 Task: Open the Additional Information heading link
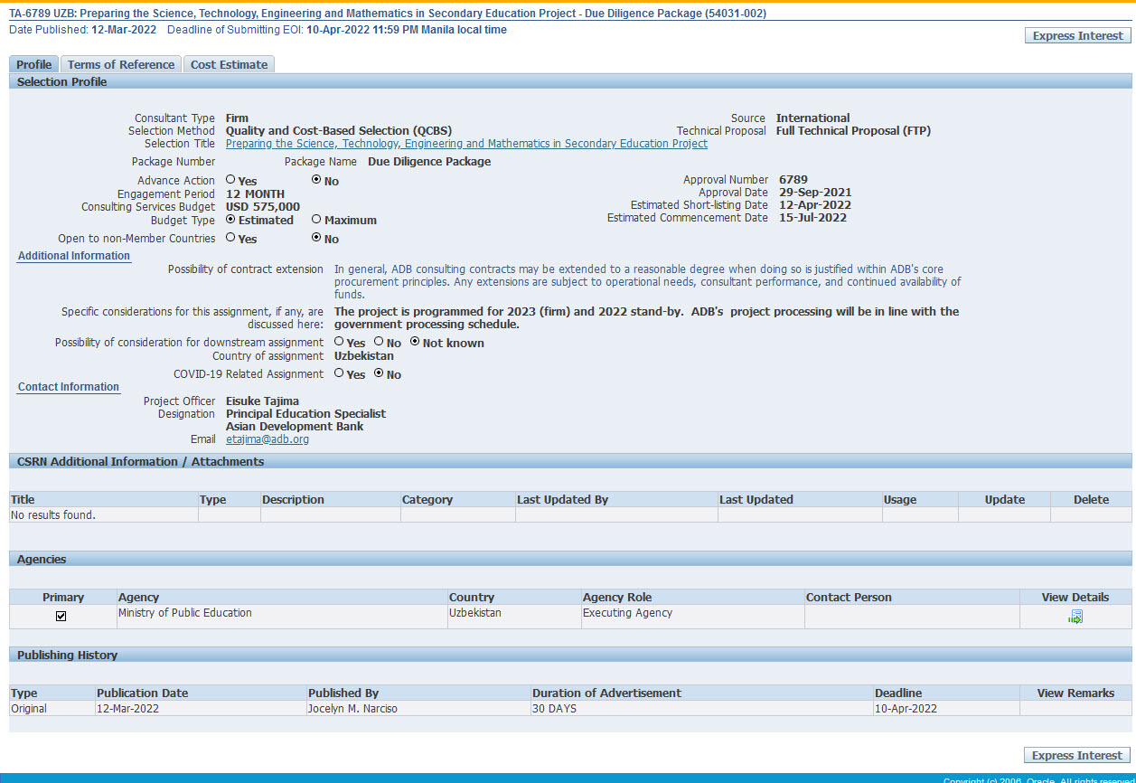coord(74,256)
